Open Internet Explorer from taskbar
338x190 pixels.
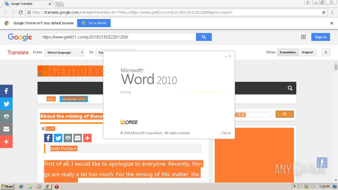(x=21, y=187)
